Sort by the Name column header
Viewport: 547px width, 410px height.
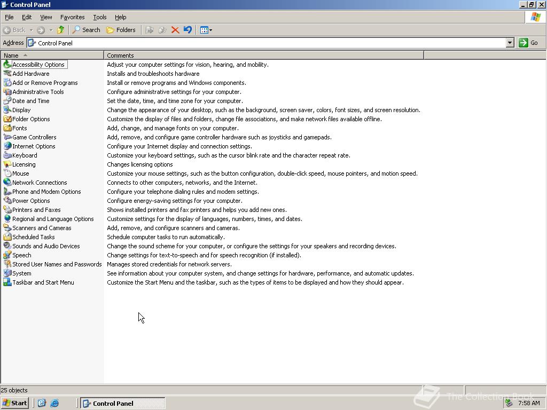(x=52, y=55)
